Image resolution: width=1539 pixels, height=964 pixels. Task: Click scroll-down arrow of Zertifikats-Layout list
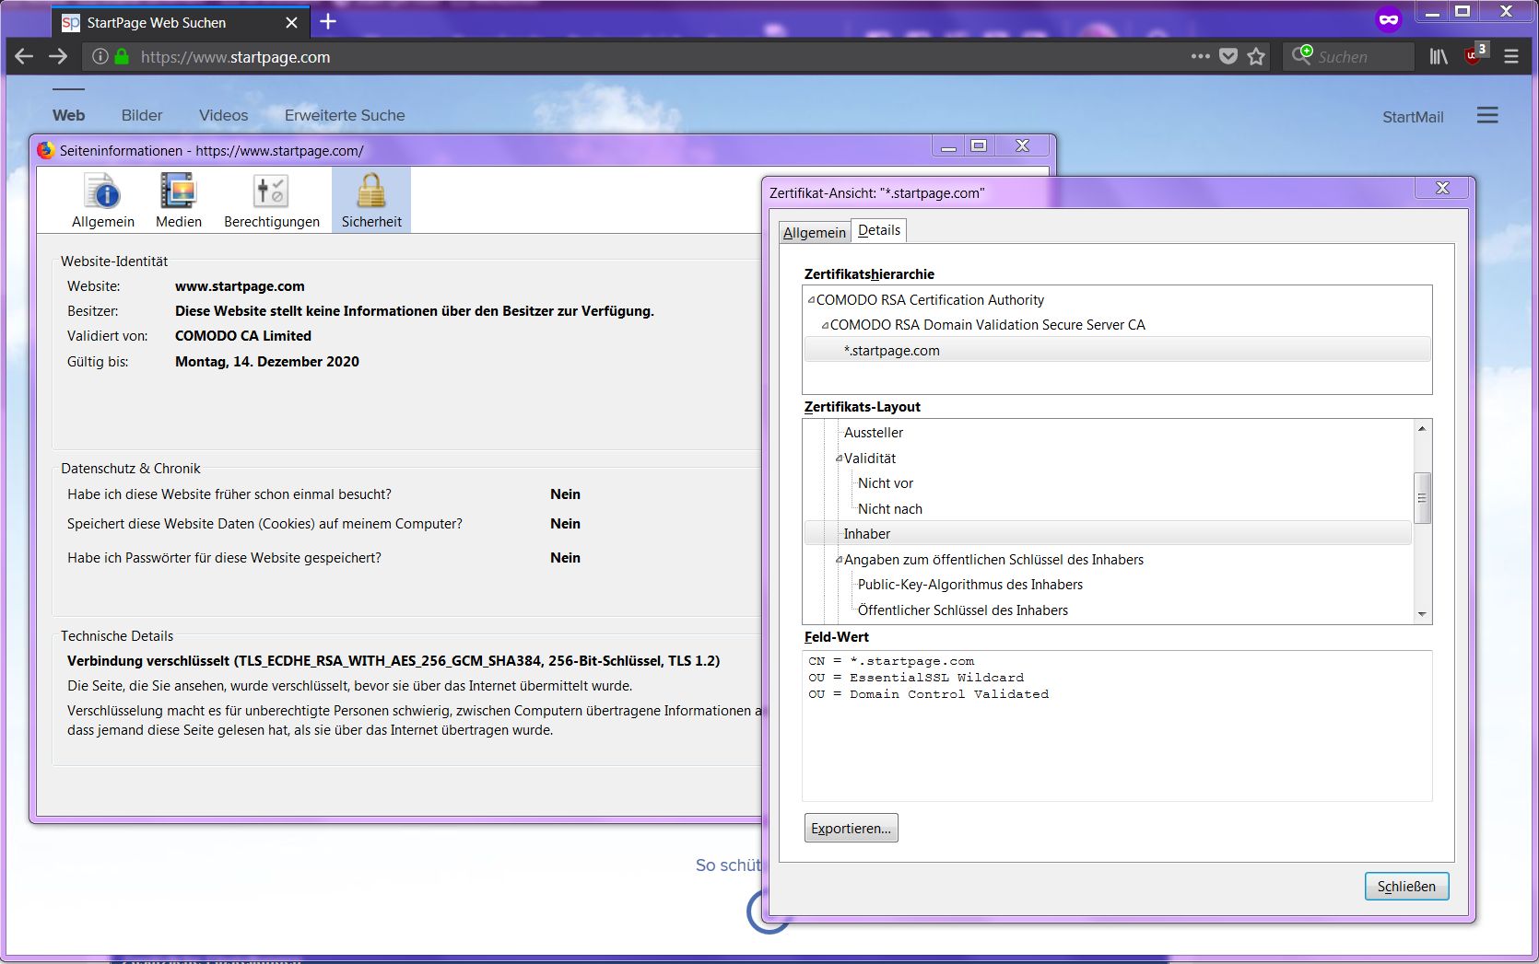coord(1422,614)
